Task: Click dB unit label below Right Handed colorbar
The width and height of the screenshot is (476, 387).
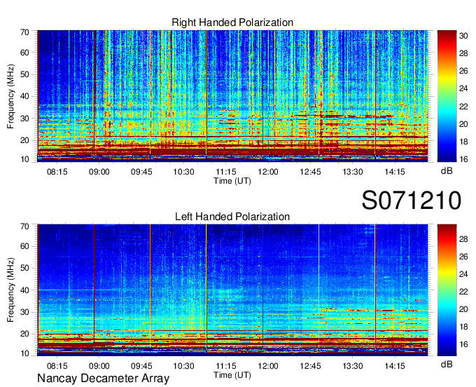Action: click(447, 171)
